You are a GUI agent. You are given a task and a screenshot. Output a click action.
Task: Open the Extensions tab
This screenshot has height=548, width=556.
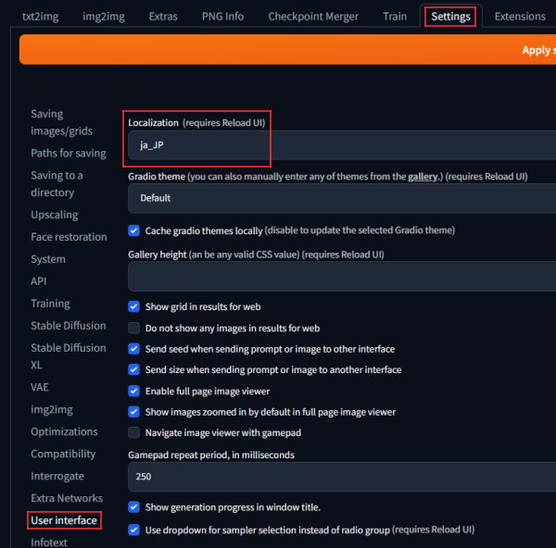520,17
